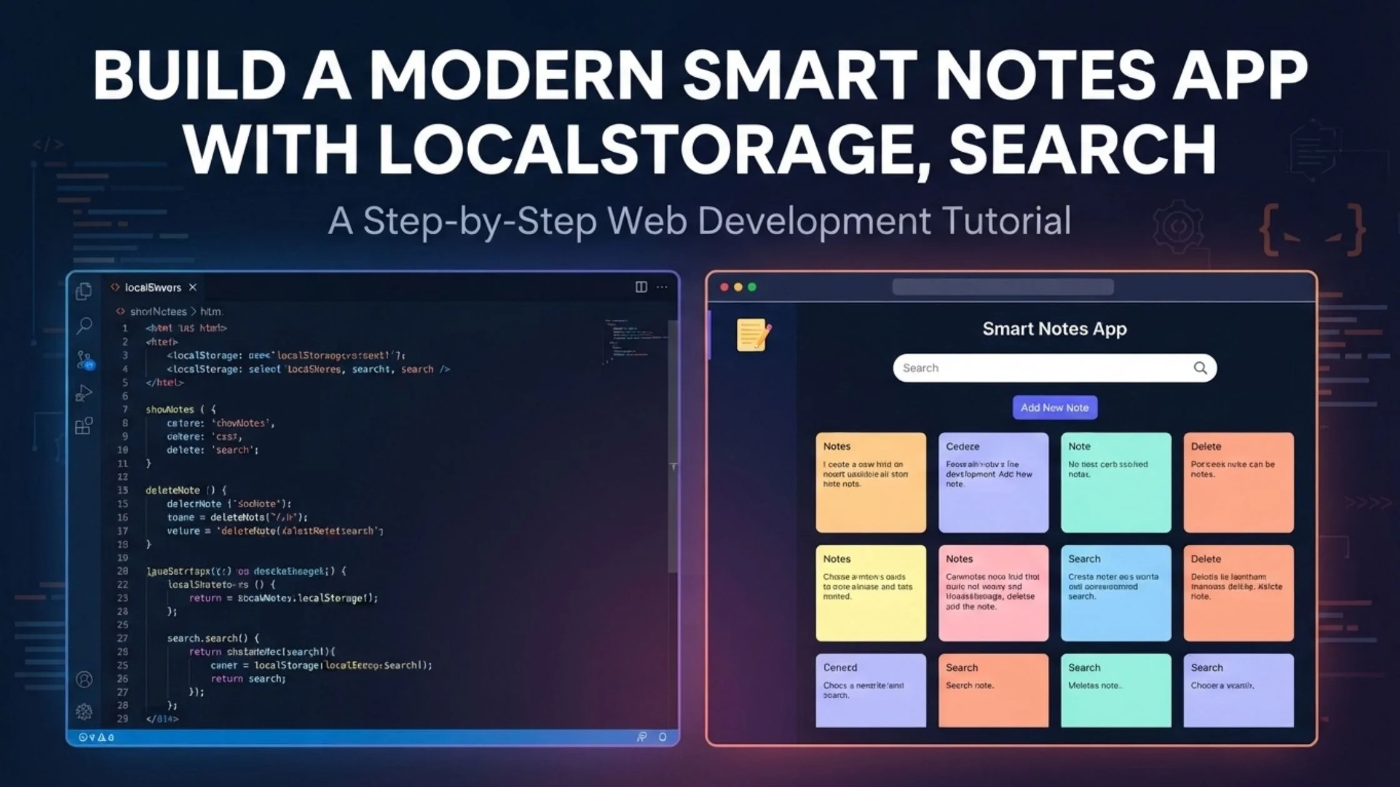The height and width of the screenshot is (787, 1400).
Task: Open the blue Search card in second row
Action: click(x=1116, y=593)
